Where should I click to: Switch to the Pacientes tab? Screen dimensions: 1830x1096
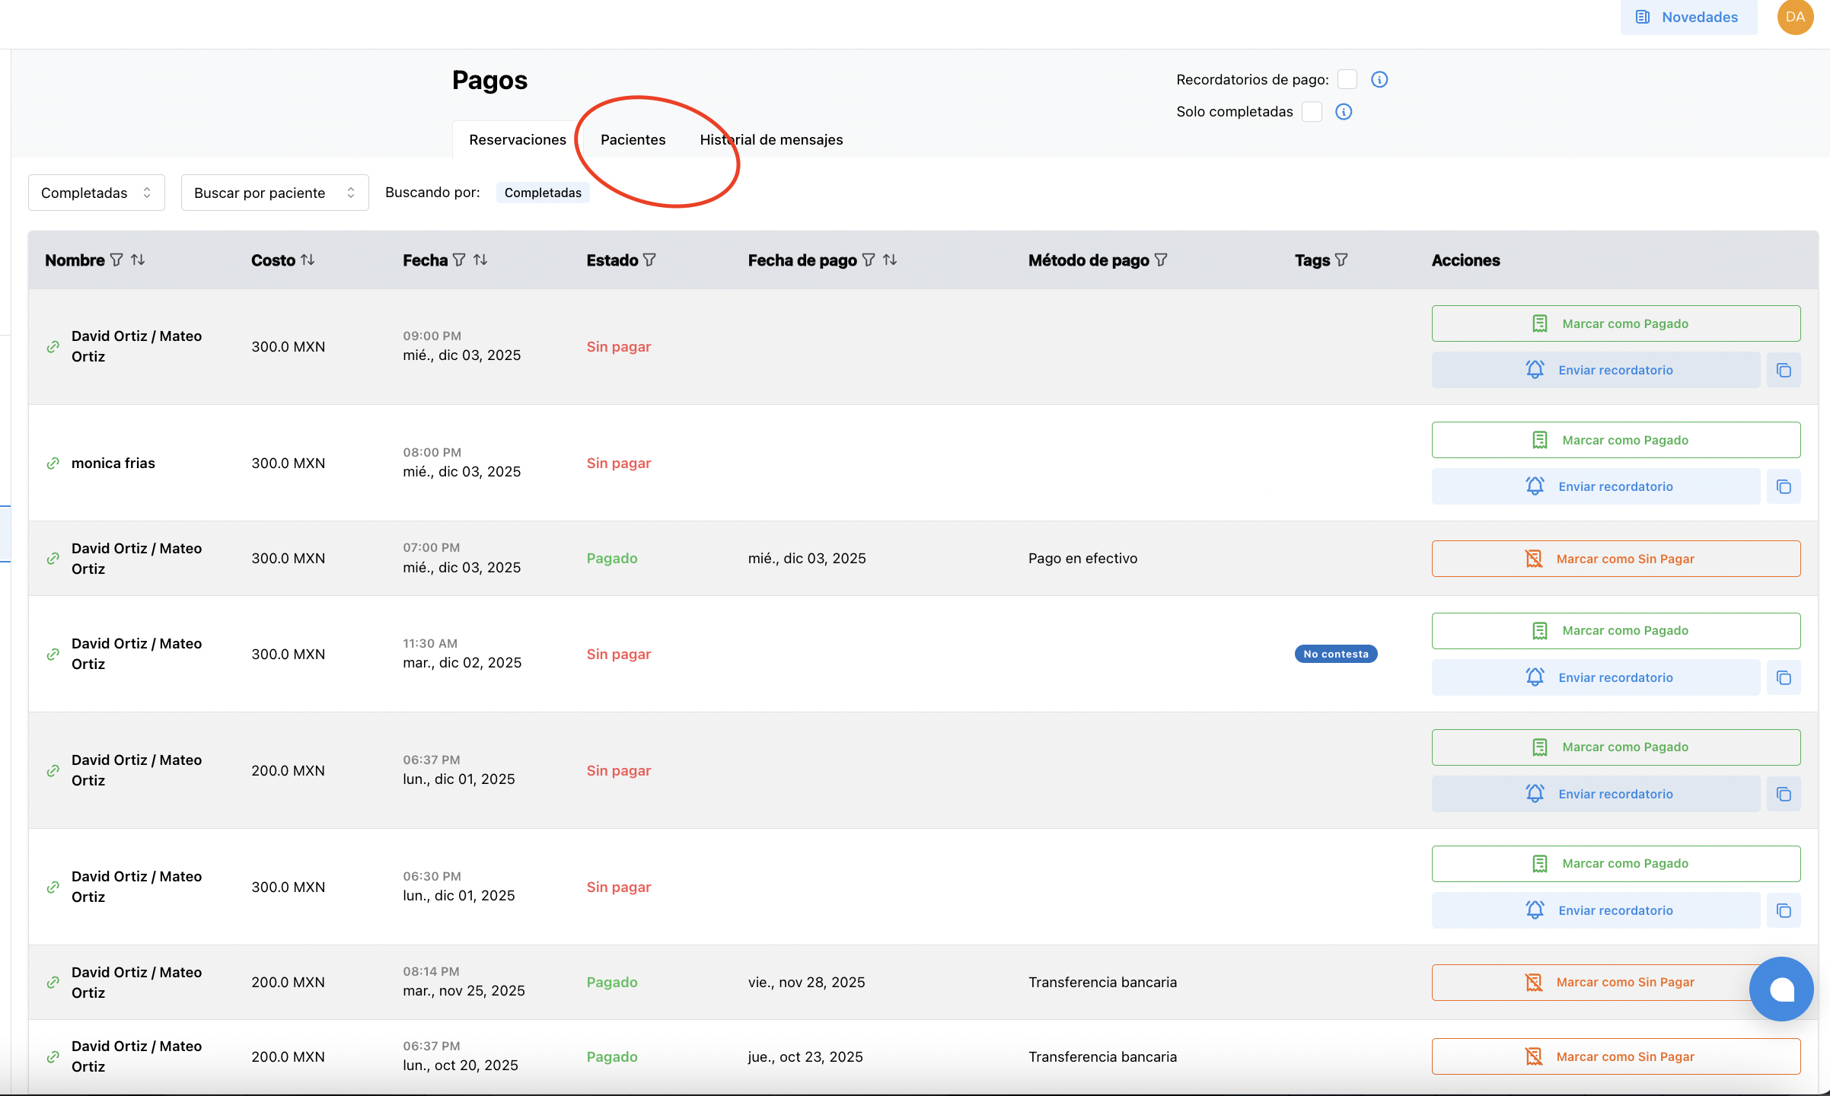(x=633, y=140)
